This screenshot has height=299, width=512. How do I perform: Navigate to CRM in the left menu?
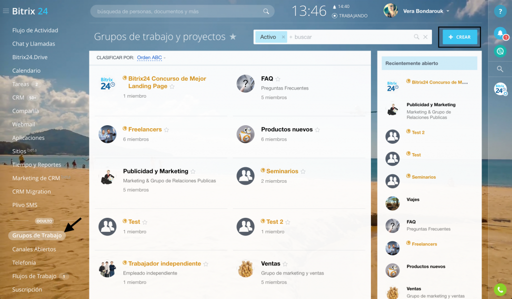pyautogui.click(x=18, y=98)
